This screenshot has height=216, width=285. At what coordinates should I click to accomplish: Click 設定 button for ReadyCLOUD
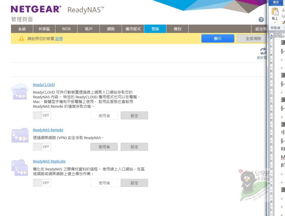click(x=134, y=116)
